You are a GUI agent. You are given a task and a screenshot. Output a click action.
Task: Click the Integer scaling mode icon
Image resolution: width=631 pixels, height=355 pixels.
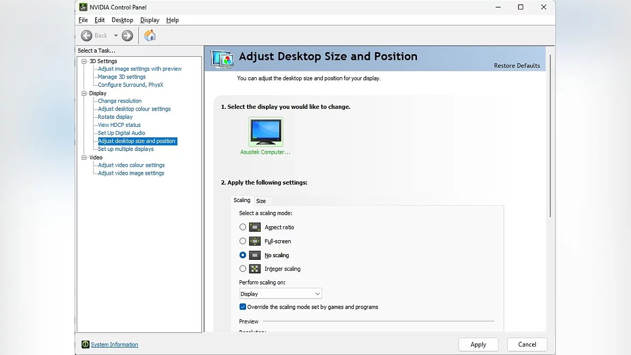255,269
